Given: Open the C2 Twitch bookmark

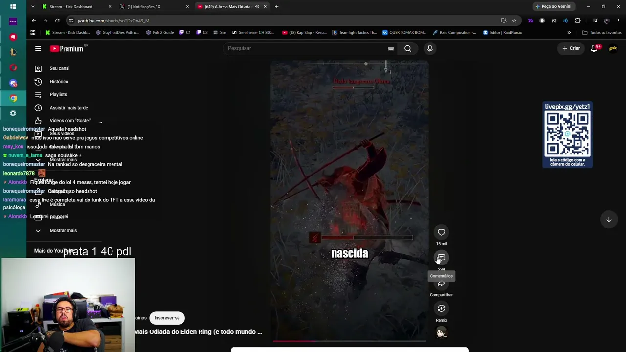Looking at the screenshot, I should click(201, 33).
